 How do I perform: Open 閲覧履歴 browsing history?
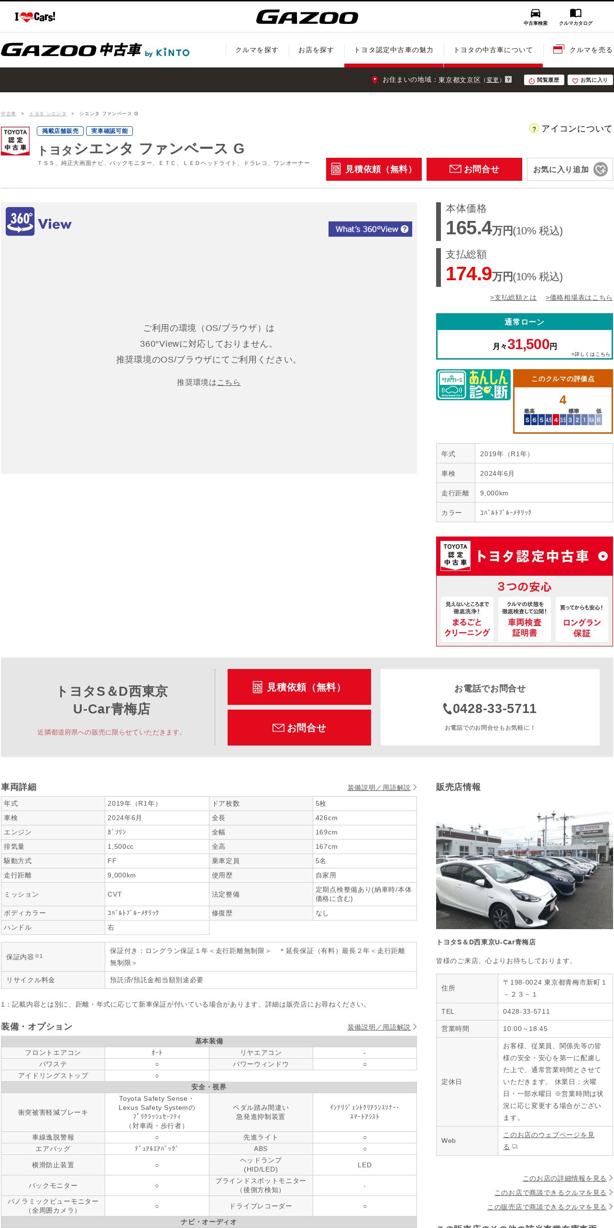(x=544, y=80)
